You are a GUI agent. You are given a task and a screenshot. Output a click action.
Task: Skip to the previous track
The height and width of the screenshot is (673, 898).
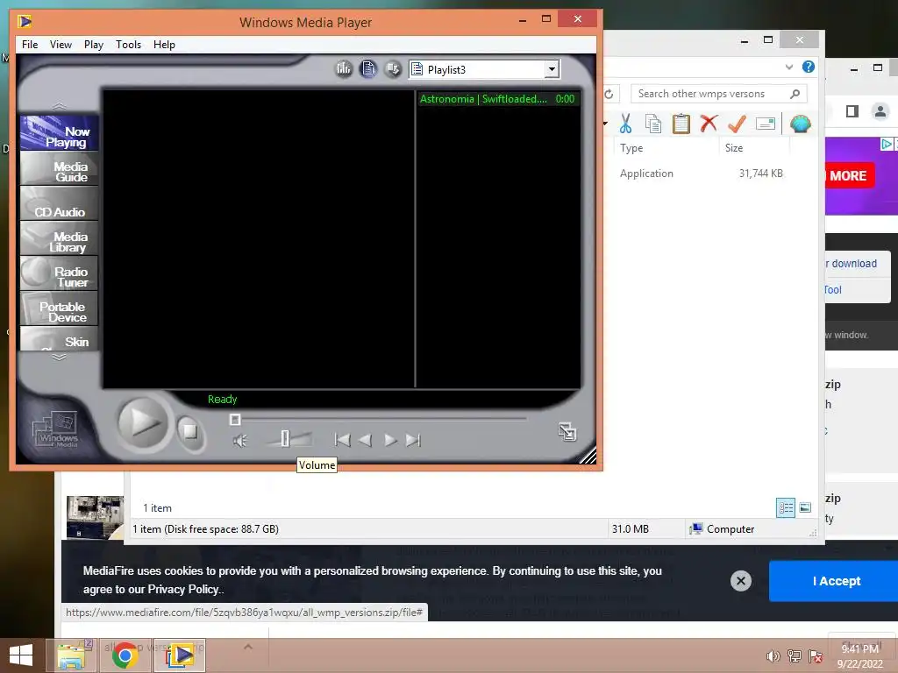342,440
